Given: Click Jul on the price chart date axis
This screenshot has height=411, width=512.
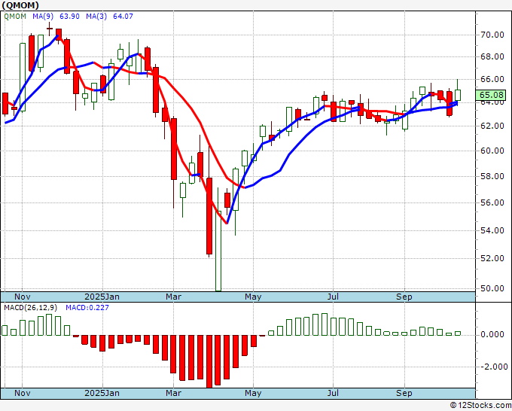Looking at the screenshot, I should [333, 297].
